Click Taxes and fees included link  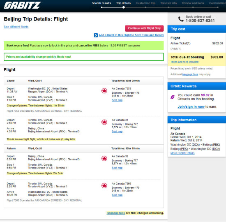[x=184, y=62]
